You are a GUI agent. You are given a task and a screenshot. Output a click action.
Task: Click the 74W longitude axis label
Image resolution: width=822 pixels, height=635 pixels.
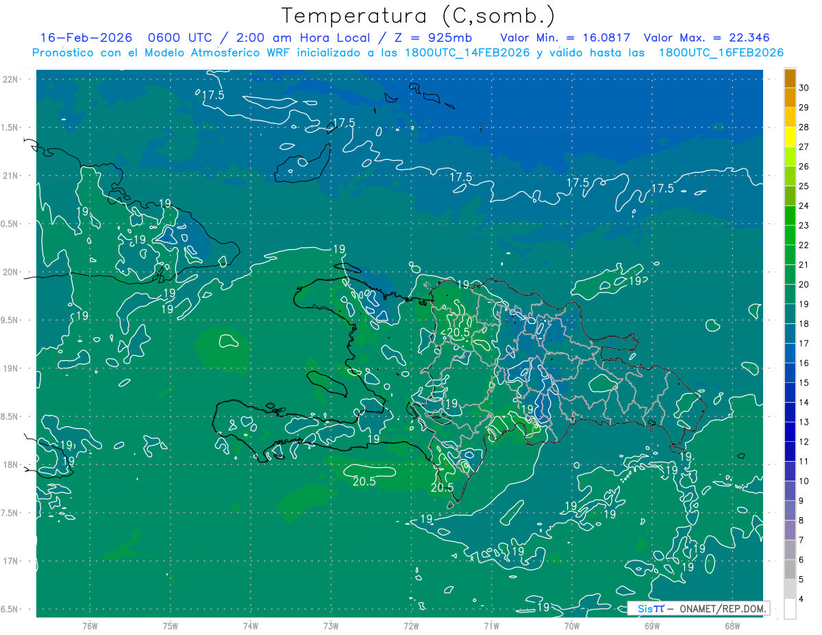click(x=251, y=626)
